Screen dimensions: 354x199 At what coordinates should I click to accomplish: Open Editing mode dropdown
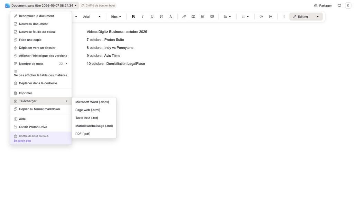tap(306, 17)
